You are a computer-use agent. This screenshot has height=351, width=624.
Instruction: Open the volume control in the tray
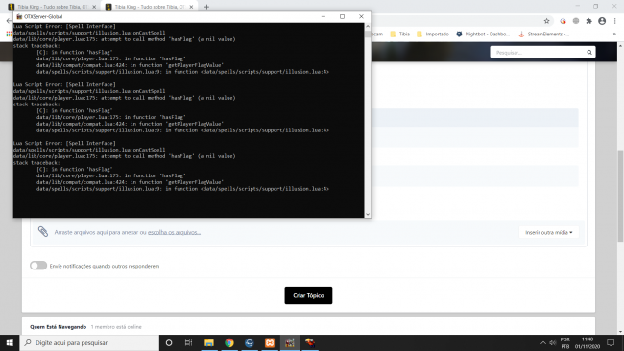[x=552, y=342]
